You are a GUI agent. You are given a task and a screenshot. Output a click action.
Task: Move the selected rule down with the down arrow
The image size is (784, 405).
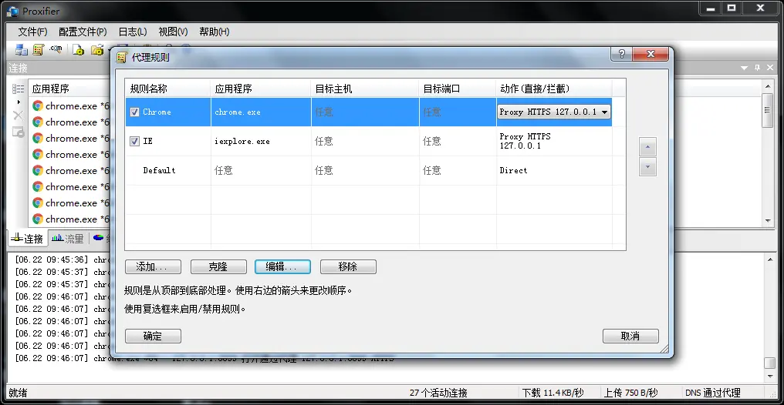(x=648, y=166)
